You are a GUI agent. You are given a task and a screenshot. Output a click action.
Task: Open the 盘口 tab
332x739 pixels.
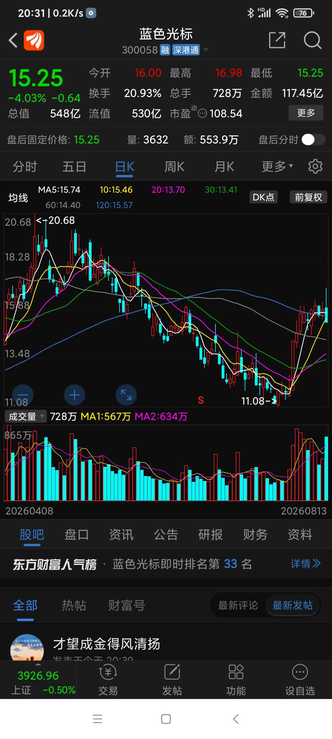click(x=77, y=535)
